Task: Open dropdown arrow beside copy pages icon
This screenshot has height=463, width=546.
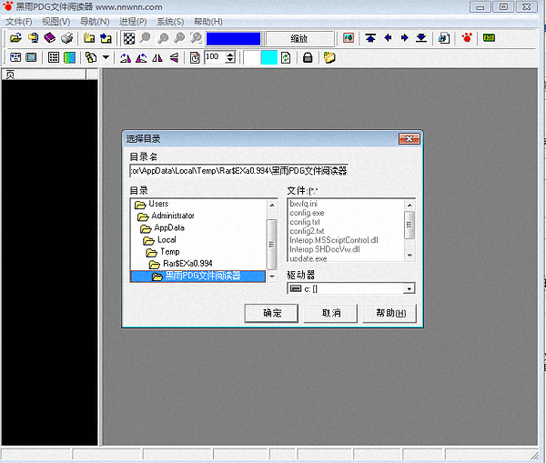Action: (106, 57)
